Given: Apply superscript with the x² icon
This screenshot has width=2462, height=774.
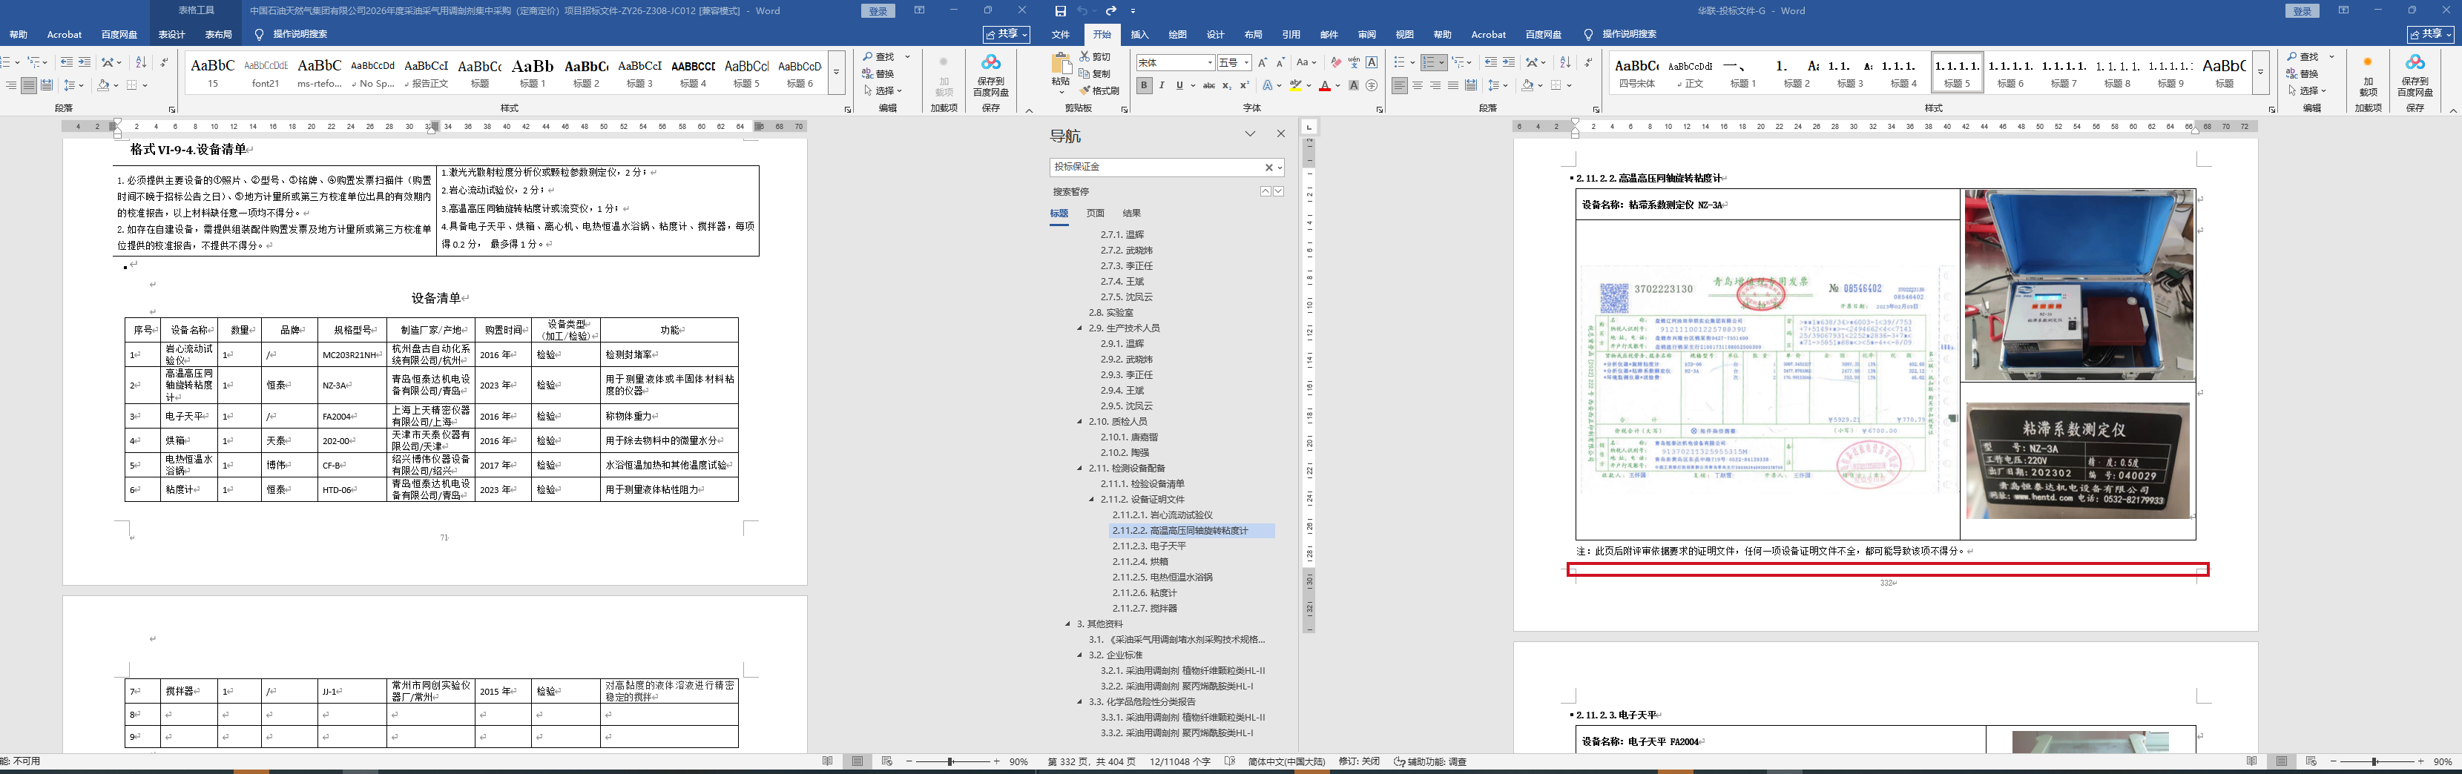Looking at the screenshot, I should tap(1245, 86).
